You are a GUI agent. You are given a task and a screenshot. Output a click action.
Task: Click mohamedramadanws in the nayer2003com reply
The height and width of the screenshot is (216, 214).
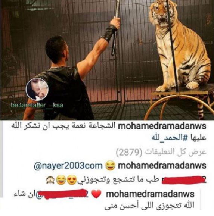pos(162,165)
